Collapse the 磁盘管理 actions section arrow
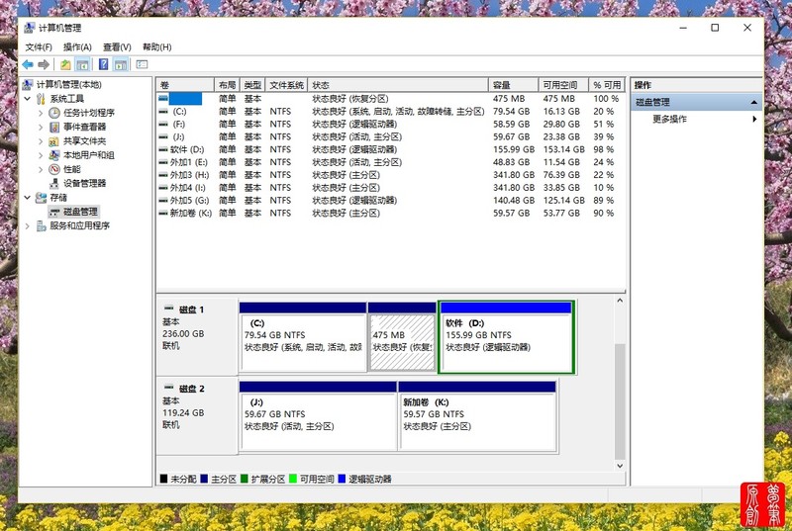792x531 pixels. click(753, 103)
